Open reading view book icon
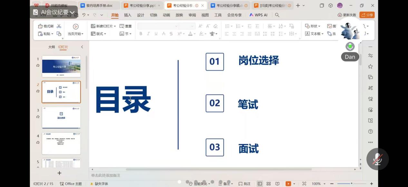Image resolution: width=408 pixels, height=187 pixels. [277, 184]
